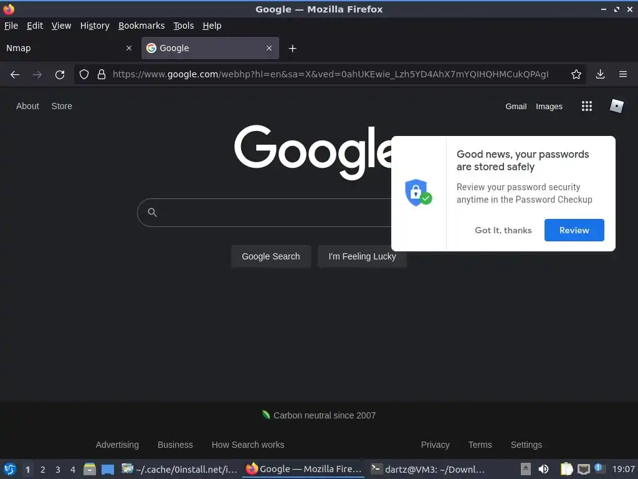This screenshot has height=479, width=638.
Task: Open the Terms footer link
Action: [x=480, y=445]
